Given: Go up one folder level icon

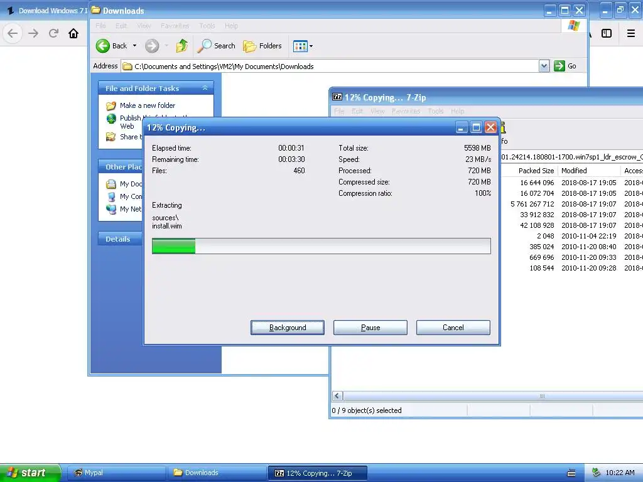Looking at the screenshot, I should coord(182,46).
